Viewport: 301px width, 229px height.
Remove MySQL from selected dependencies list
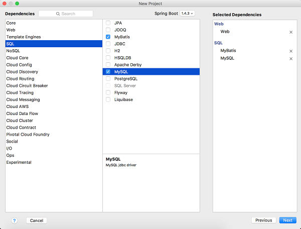(291, 59)
